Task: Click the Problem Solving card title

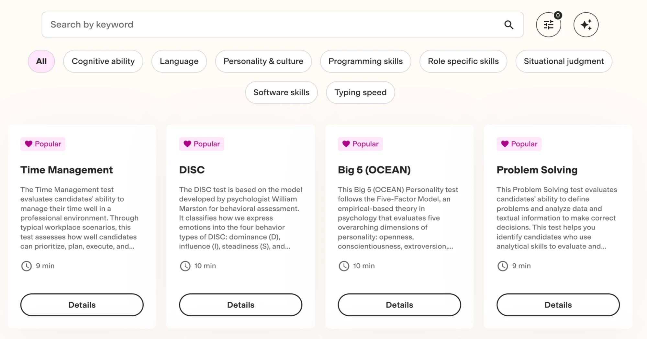Action: pyautogui.click(x=537, y=170)
